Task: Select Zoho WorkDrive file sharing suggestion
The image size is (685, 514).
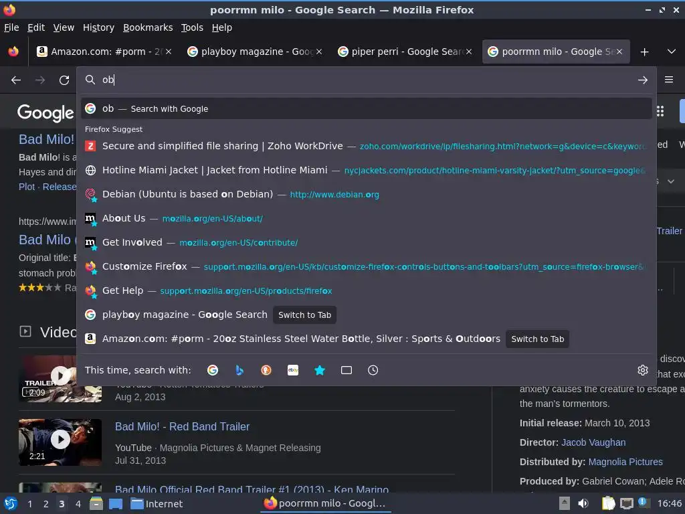Action: (366, 146)
